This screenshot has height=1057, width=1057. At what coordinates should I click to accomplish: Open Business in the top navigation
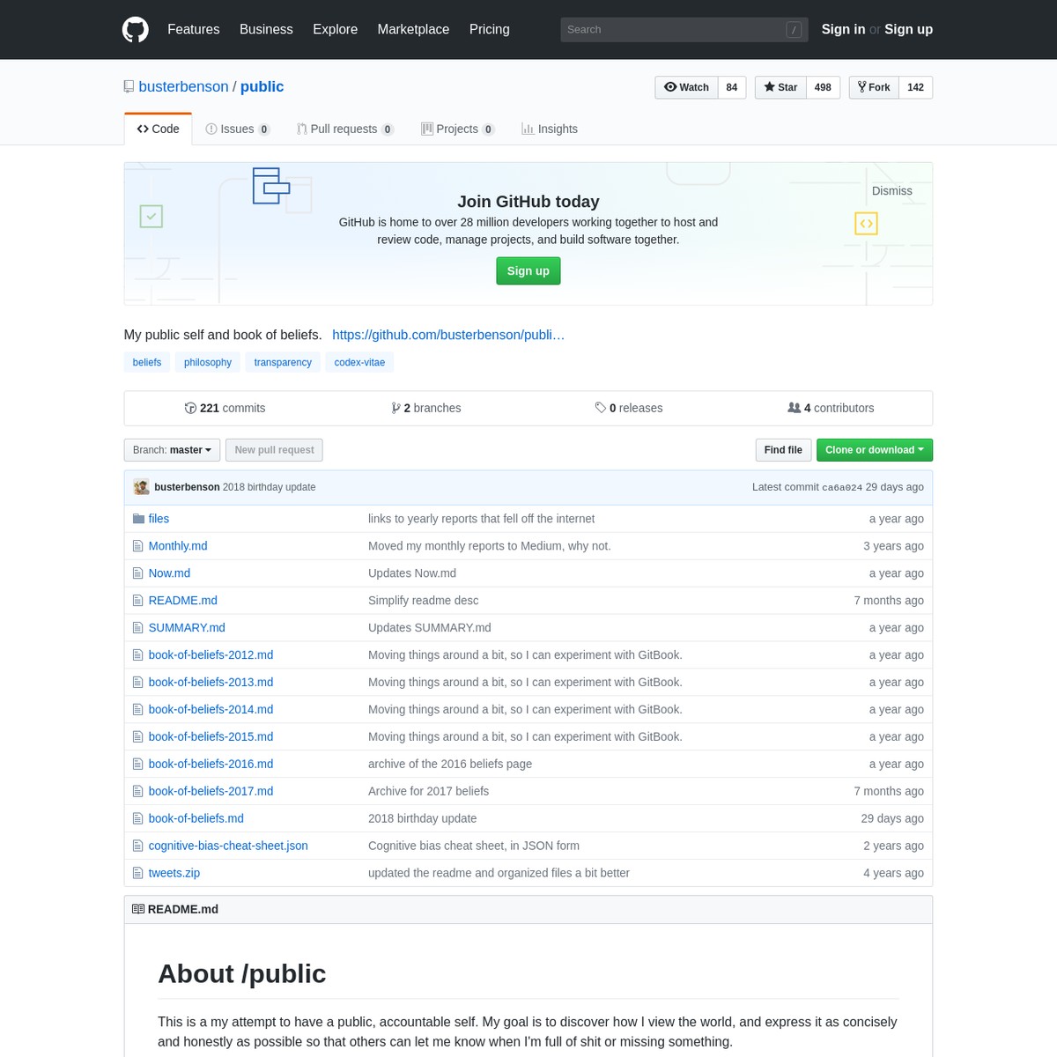266,29
